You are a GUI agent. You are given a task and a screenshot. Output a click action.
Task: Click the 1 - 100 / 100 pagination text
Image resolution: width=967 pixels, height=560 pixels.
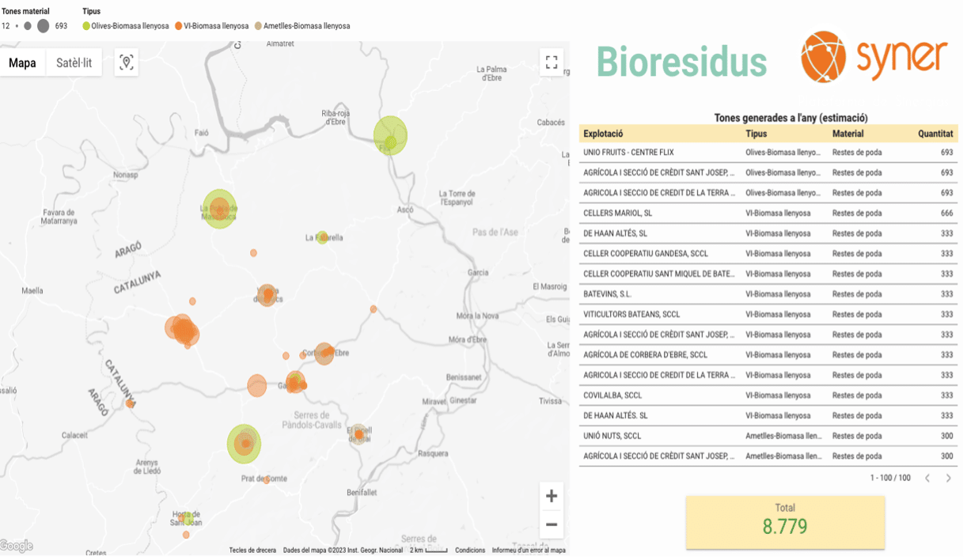(890, 478)
